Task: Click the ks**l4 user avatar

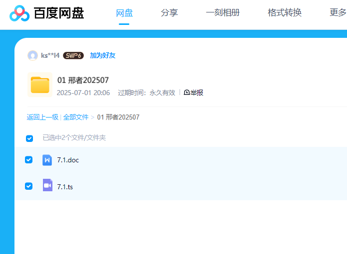Action: [x=32, y=55]
